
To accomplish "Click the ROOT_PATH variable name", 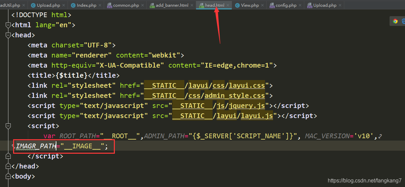I will tap(78, 136).
